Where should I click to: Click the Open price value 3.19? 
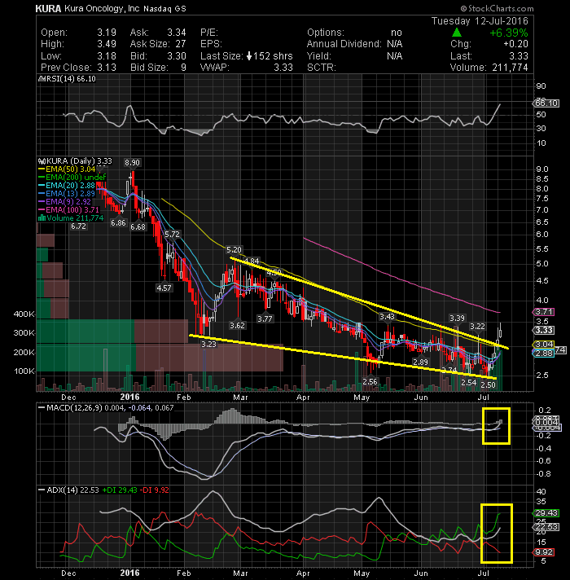coord(107,33)
